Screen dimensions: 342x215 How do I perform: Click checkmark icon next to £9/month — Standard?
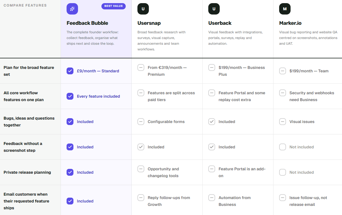(x=70, y=71)
